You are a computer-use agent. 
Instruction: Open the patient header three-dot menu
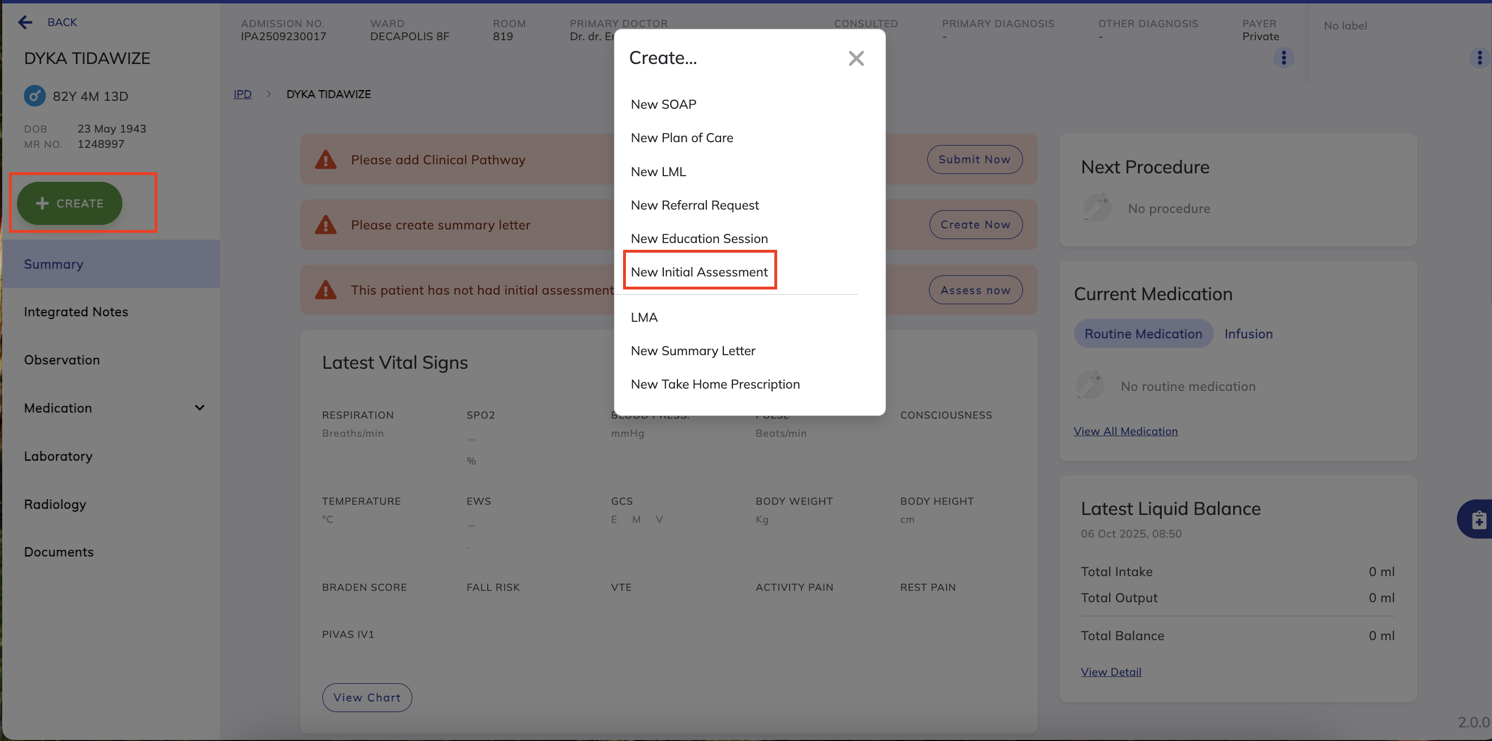[x=1284, y=58]
